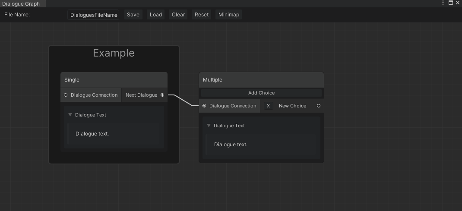Click the Save button

(133, 15)
